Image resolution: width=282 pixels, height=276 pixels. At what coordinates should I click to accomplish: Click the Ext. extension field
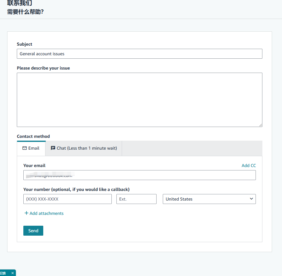(136, 199)
